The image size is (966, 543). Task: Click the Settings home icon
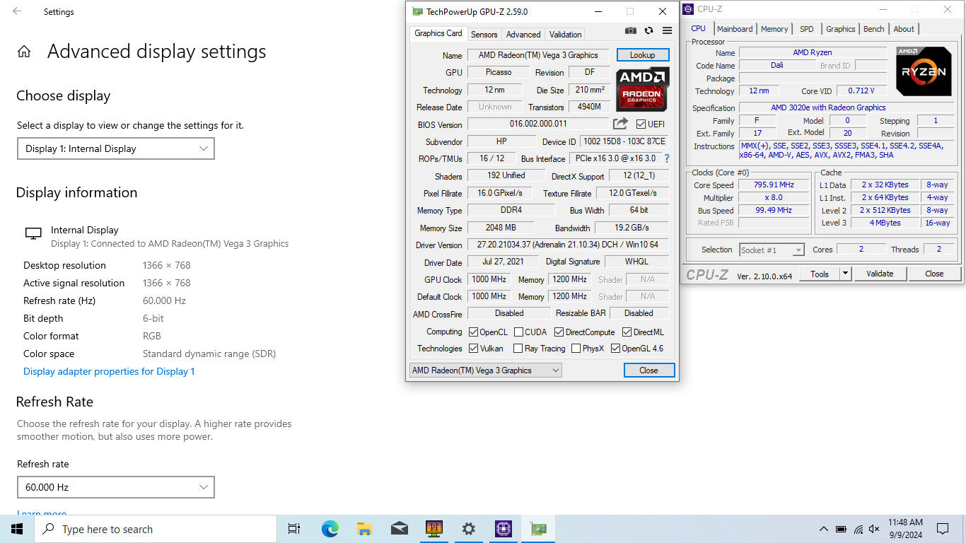coord(24,52)
